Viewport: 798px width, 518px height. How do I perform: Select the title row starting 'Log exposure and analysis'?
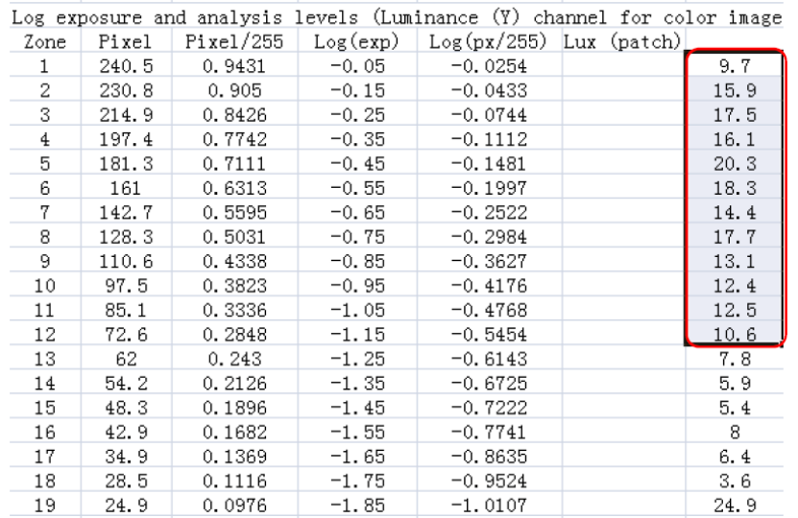(x=399, y=17)
